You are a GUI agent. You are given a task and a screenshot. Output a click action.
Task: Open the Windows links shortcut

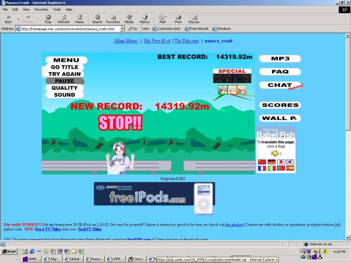point(221,28)
